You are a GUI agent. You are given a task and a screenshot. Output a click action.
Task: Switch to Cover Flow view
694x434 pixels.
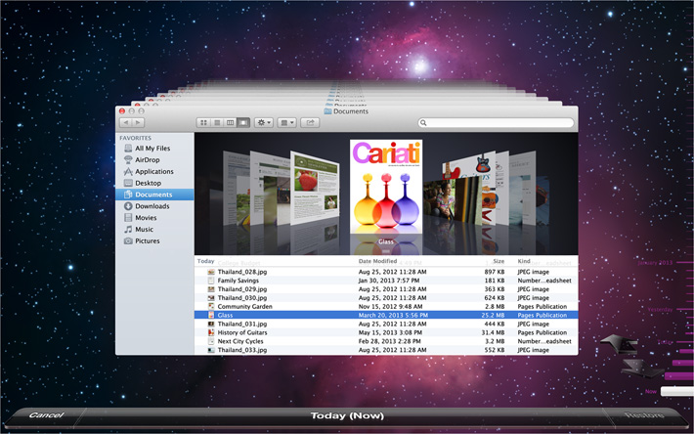click(243, 122)
